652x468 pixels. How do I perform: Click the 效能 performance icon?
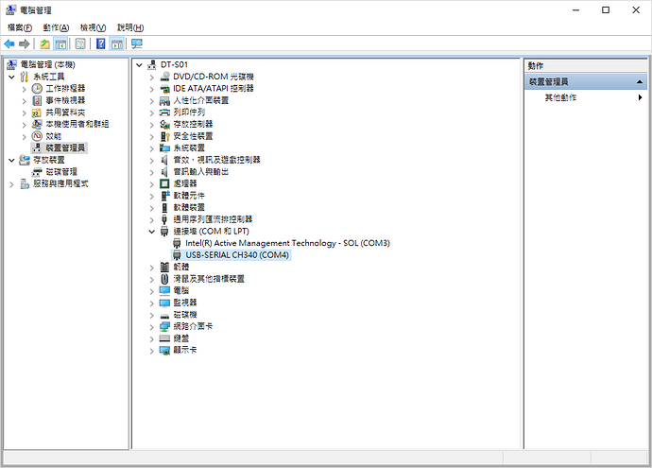(x=37, y=136)
